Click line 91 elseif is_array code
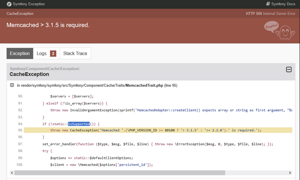Viewport: 300px width, 180px height. (75, 103)
